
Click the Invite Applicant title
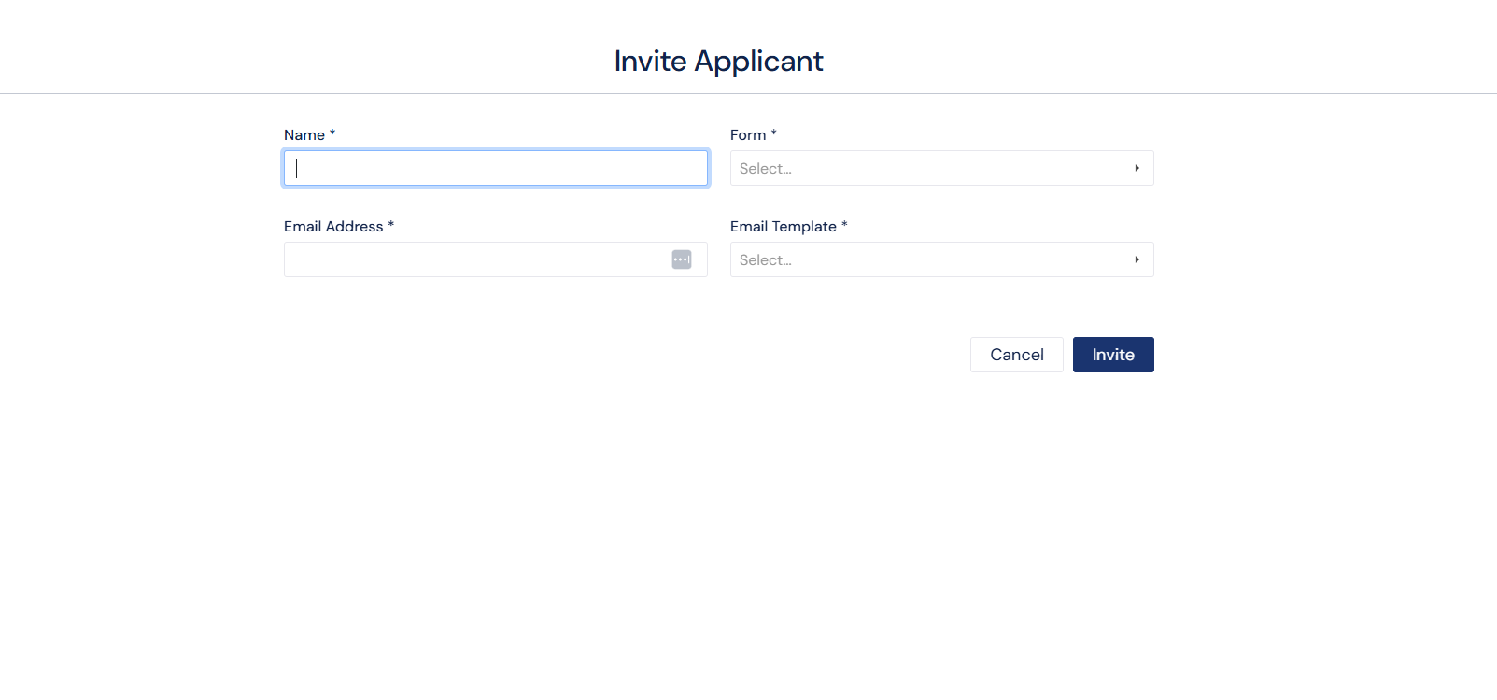pos(718,61)
